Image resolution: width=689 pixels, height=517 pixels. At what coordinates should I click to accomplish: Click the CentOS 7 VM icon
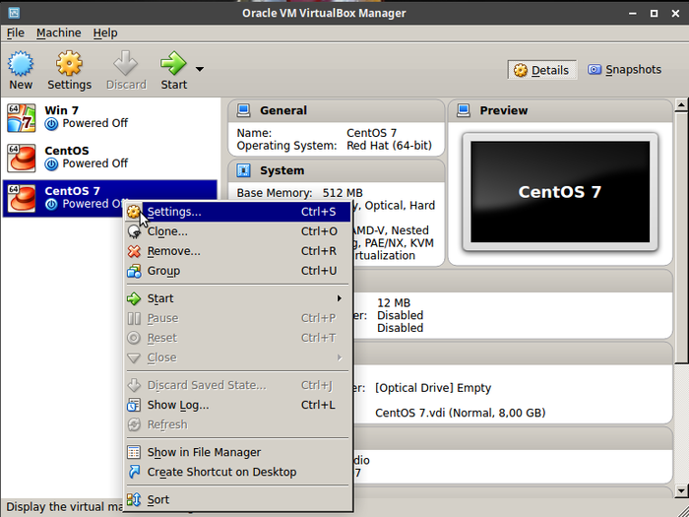coord(21,198)
